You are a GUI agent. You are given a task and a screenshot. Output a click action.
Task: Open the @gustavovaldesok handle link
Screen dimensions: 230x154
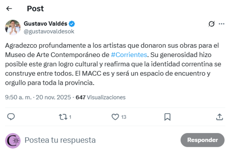click(49, 31)
